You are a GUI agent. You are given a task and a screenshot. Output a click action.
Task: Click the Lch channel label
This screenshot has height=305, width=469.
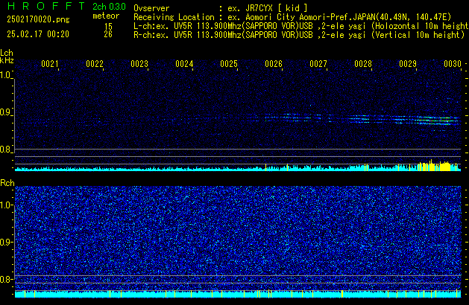(7, 53)
